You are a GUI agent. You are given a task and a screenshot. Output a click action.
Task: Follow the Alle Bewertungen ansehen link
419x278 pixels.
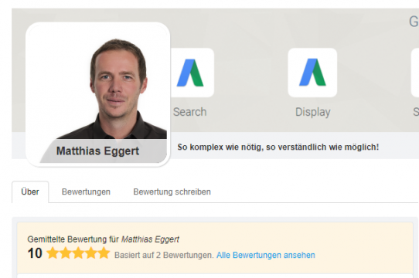[266, 256]
